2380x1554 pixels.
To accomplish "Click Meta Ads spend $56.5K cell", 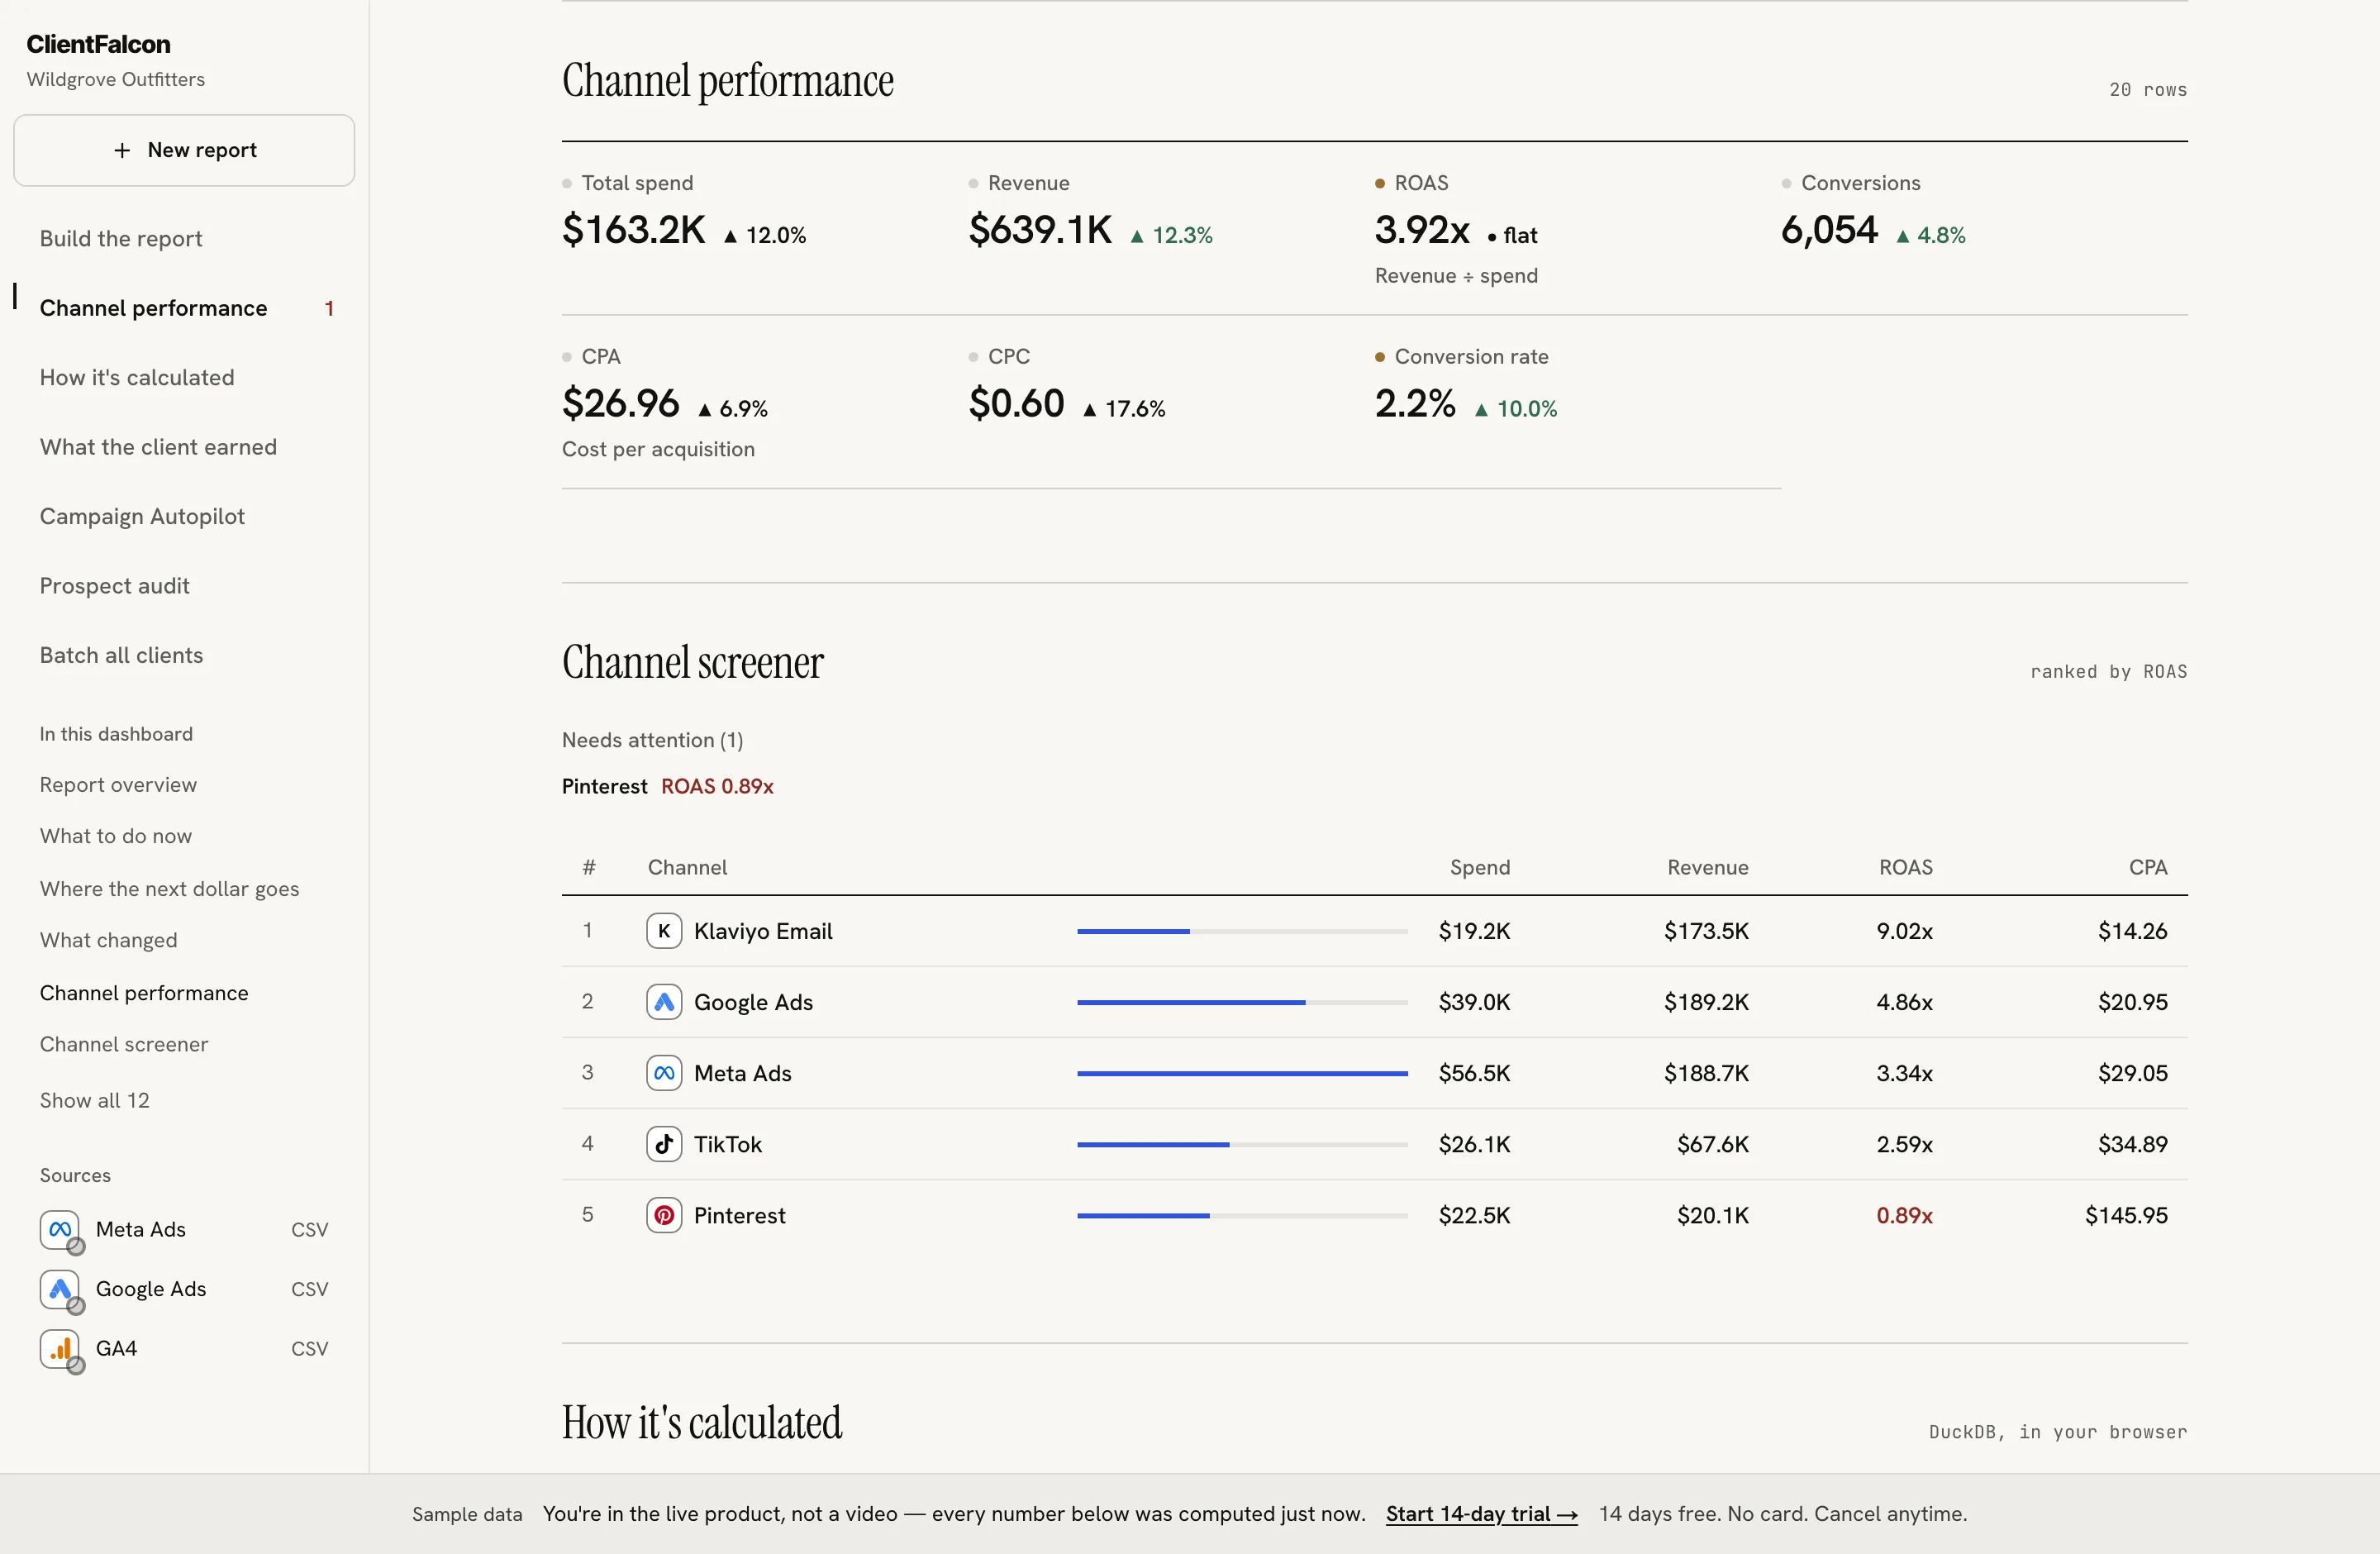I will (x=1474, y=1073).
